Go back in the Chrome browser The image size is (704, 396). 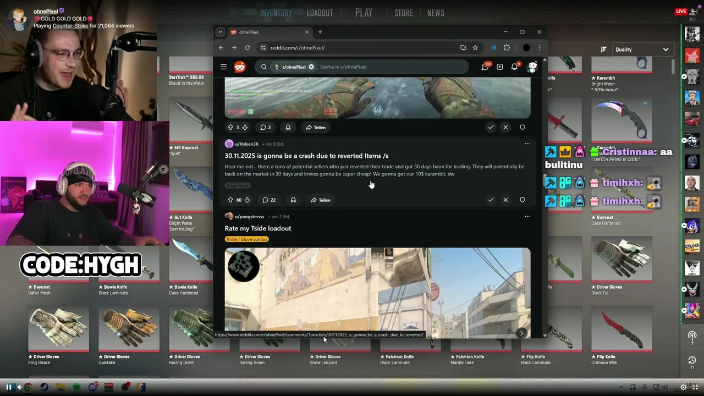[221, 48]
